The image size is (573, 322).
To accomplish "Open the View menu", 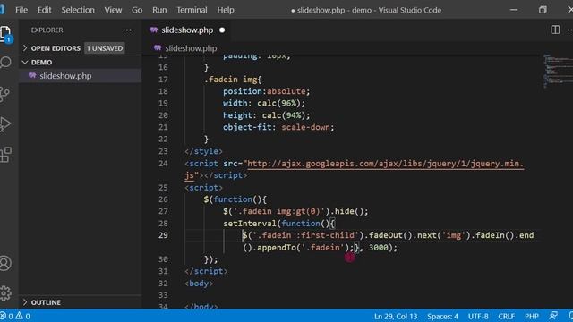I will pyautogui.click(x=113, y=10).
